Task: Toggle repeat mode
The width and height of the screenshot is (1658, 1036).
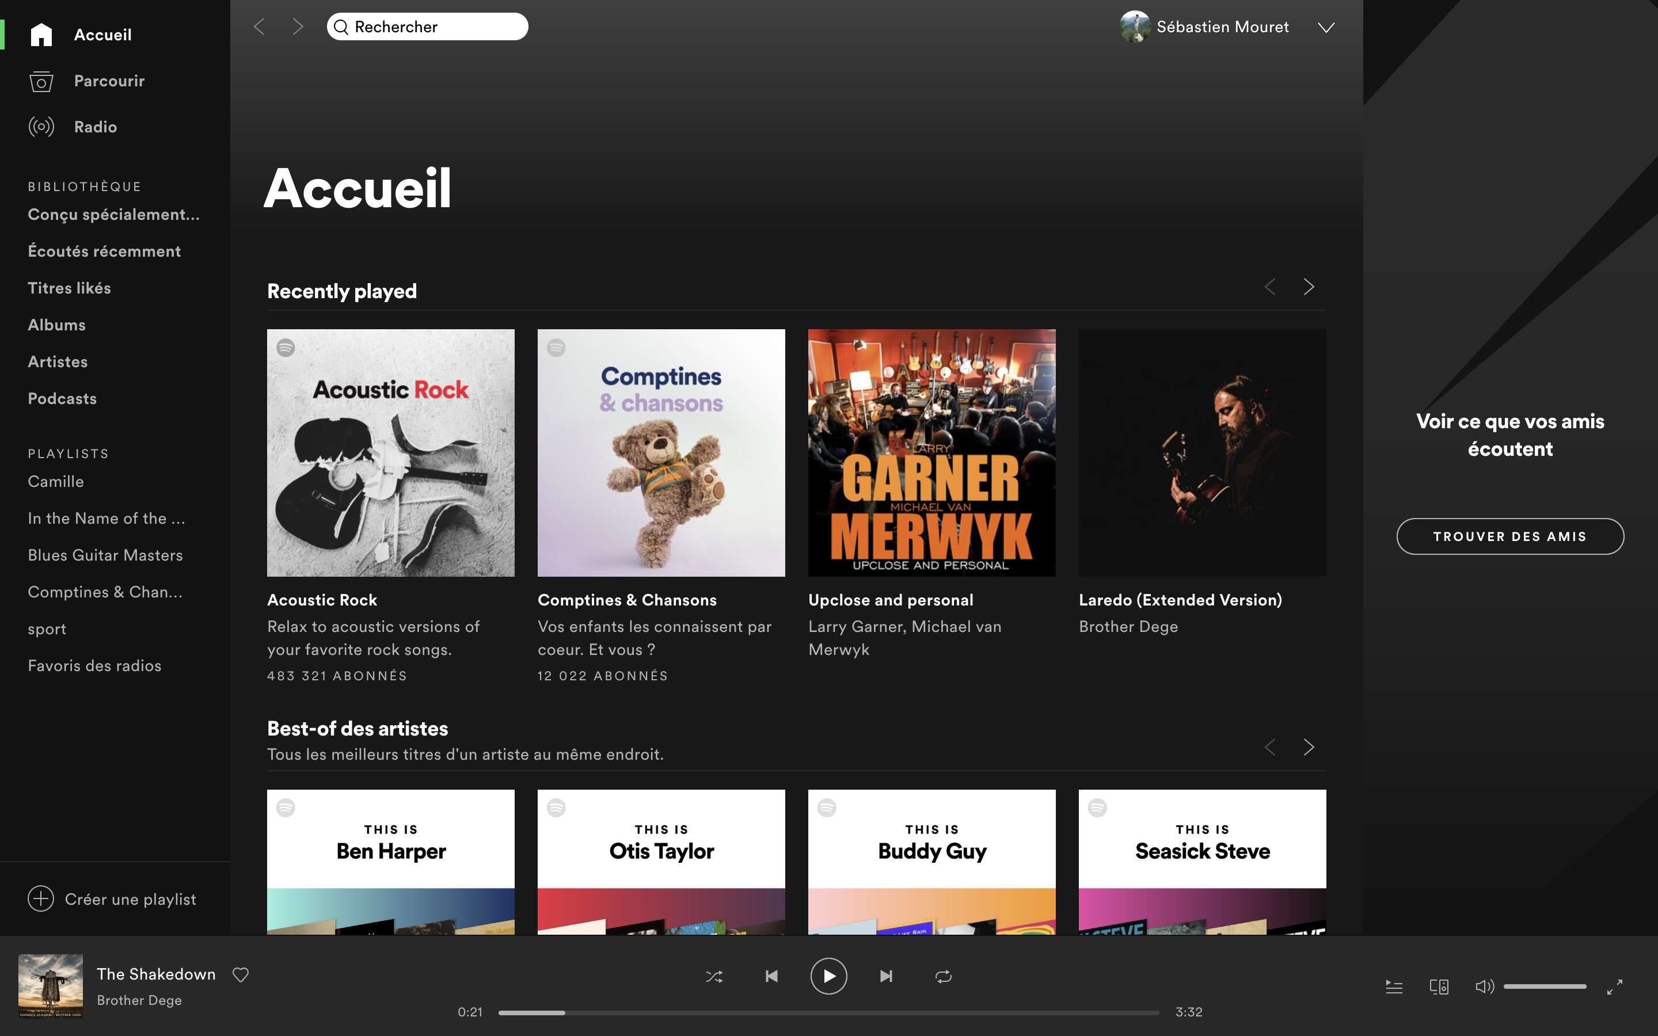Action: [944, 976]
